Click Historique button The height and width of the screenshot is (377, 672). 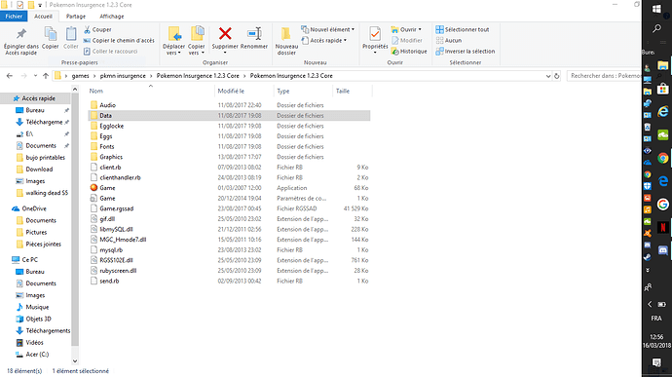(409, 51)
